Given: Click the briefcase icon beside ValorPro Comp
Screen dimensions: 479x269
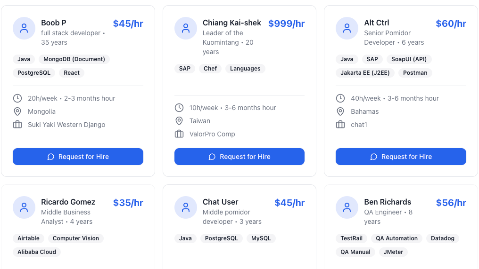Looking at the screenshot, I should pos(179,134).
